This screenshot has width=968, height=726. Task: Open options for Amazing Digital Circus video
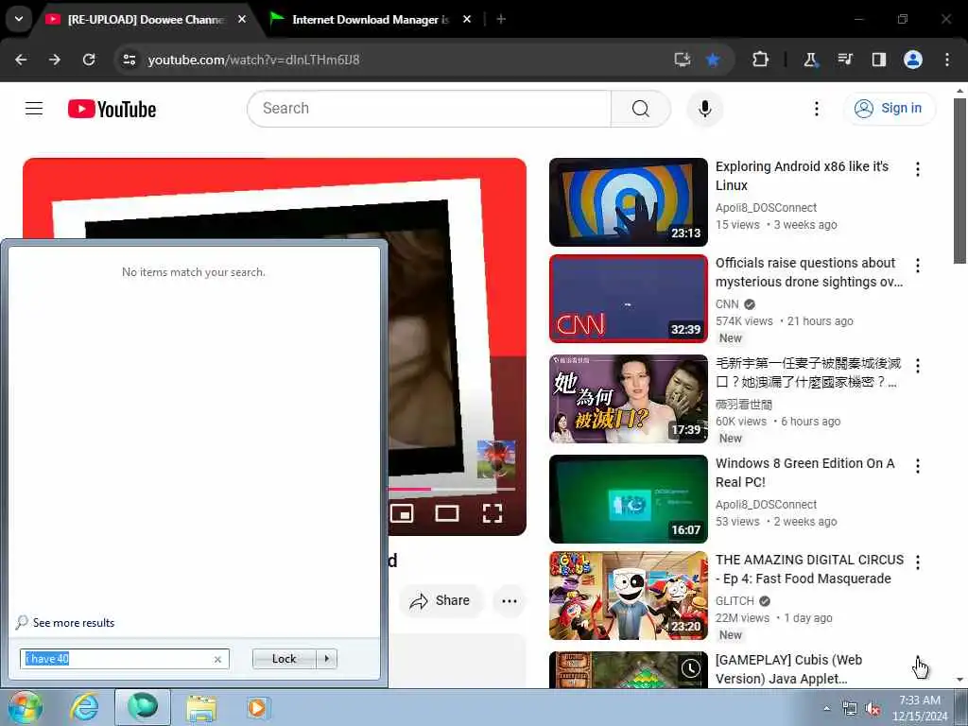click(x=917, y=562)
